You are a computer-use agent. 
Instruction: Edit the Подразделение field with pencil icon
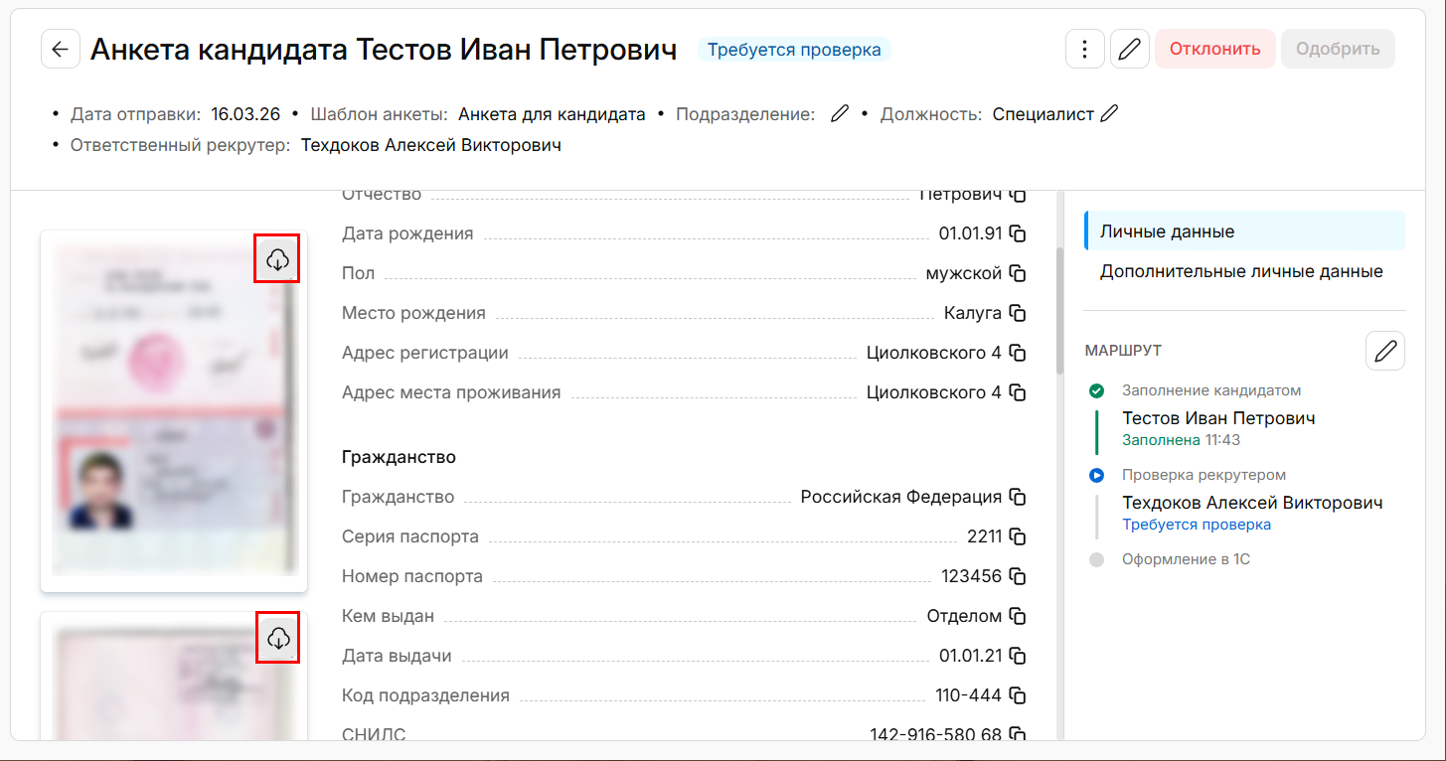840,114
